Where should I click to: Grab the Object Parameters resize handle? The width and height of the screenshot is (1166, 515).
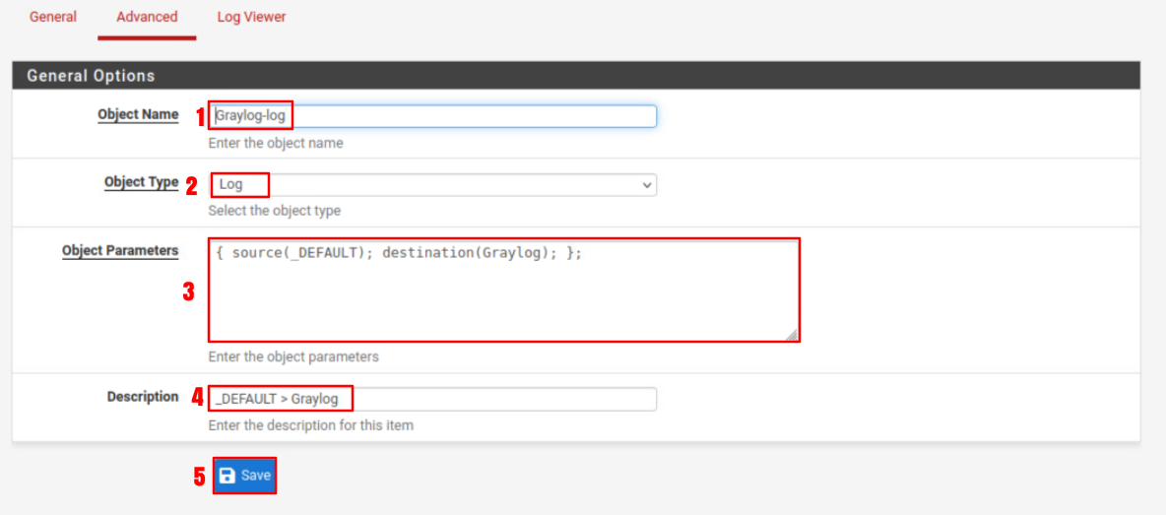[792, 335]
